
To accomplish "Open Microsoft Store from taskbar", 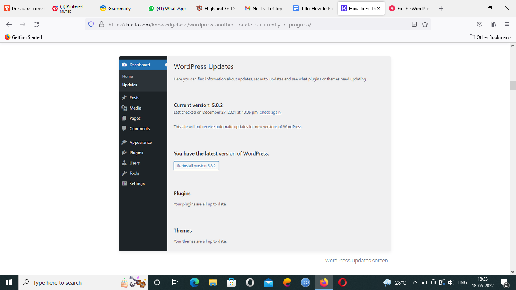I will (231, 282).
